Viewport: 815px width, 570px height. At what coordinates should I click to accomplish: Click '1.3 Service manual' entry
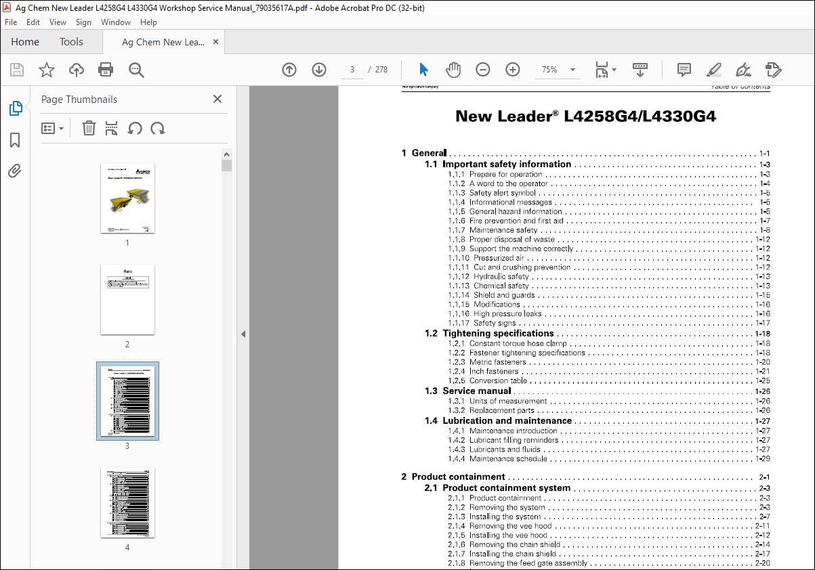tap(467, 391)
